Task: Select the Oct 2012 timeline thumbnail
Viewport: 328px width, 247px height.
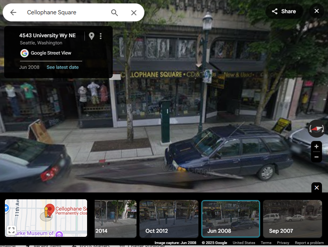Action: click(x=169, y=219)
